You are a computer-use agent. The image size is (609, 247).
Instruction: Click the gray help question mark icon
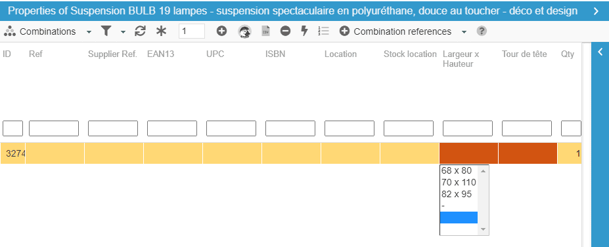click(x=482, y=31)
